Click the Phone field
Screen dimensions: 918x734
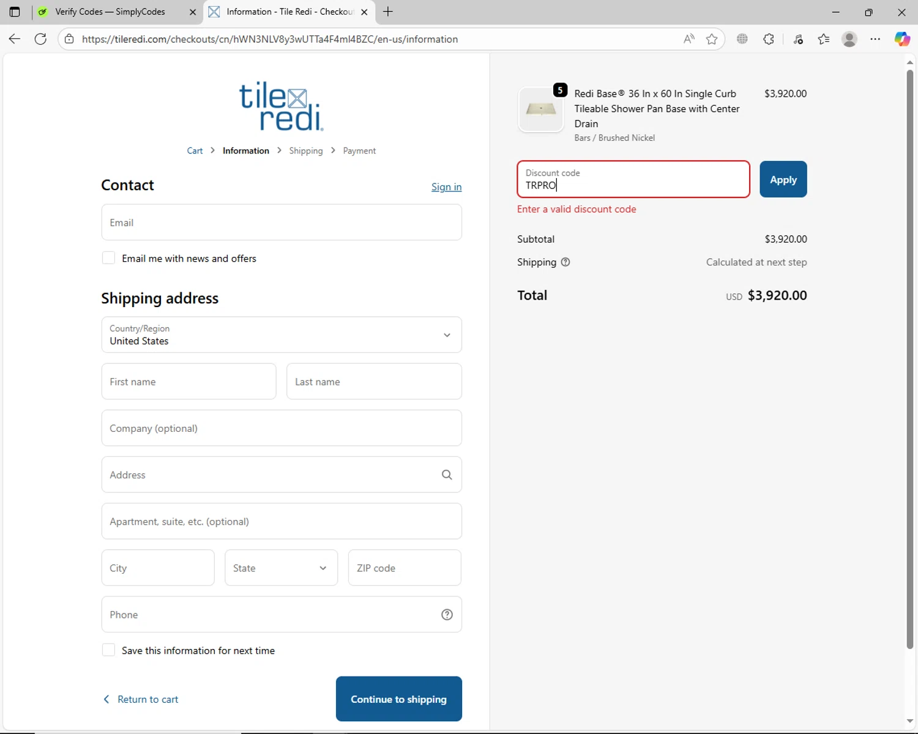point(282,614)
